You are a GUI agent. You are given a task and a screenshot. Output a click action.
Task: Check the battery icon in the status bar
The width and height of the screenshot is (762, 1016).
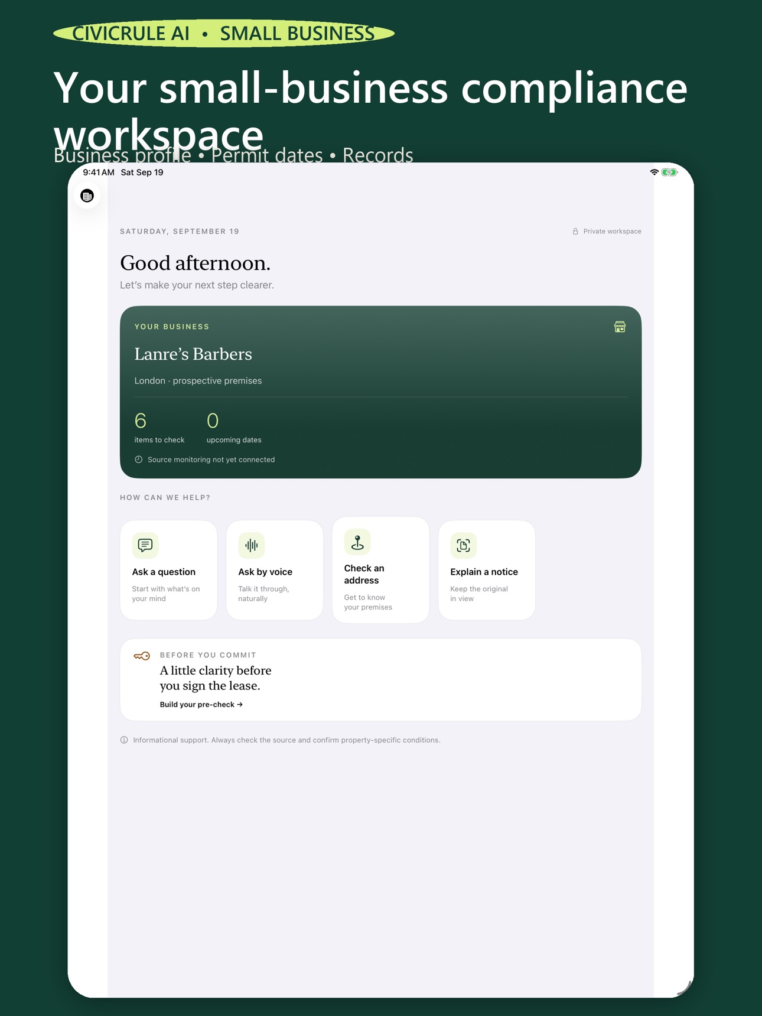669,172
